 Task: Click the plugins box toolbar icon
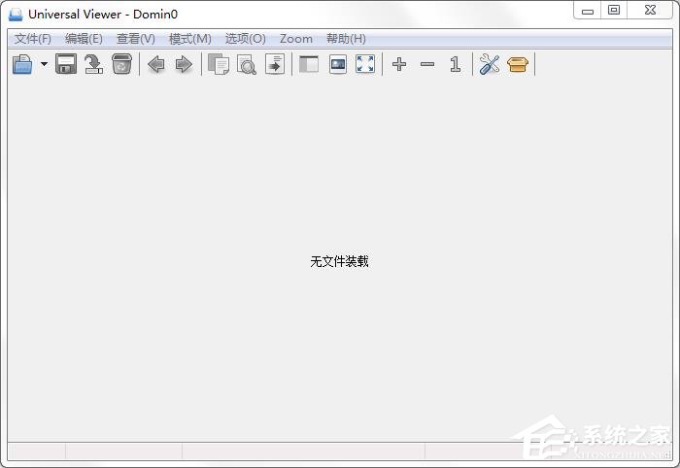coord(518,65)
